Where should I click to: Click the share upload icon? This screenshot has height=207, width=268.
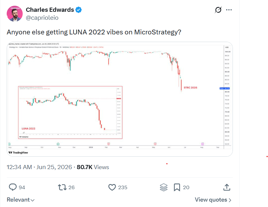pos(227,187)
